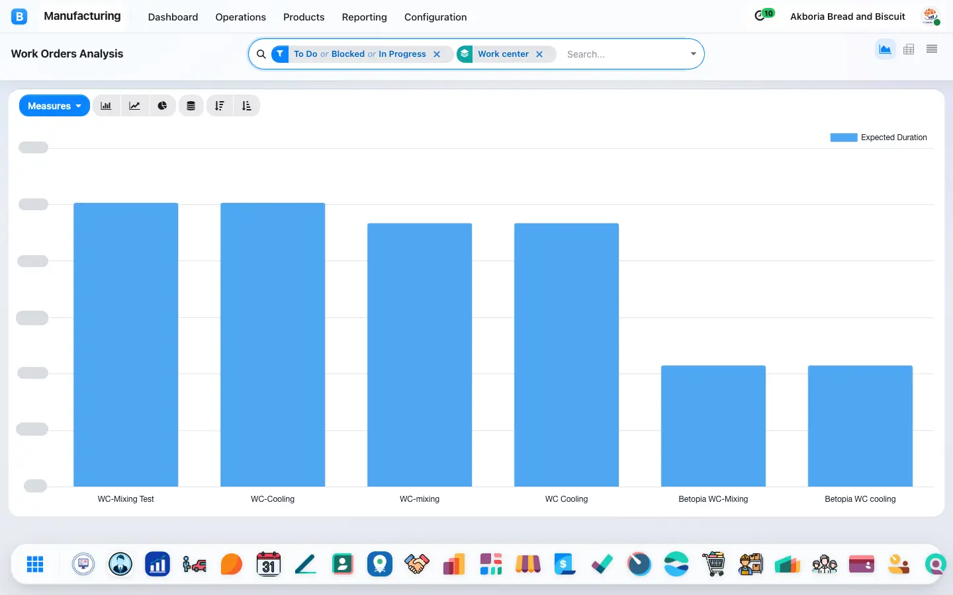Sort bars in descending order

[x=219, y=106]
